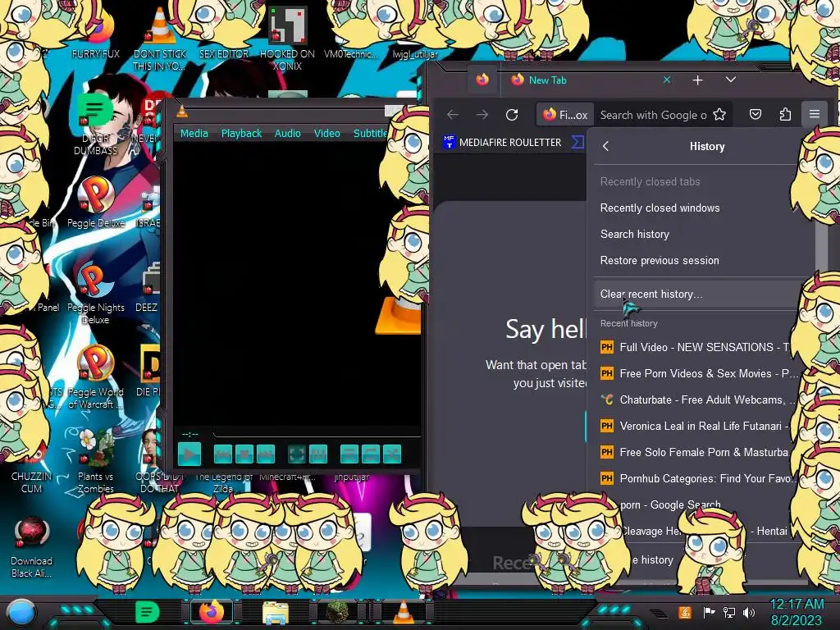Screen dimensions: 840x630
Task: Click the Save to Pocket icon
Action: tap(756, 114)
